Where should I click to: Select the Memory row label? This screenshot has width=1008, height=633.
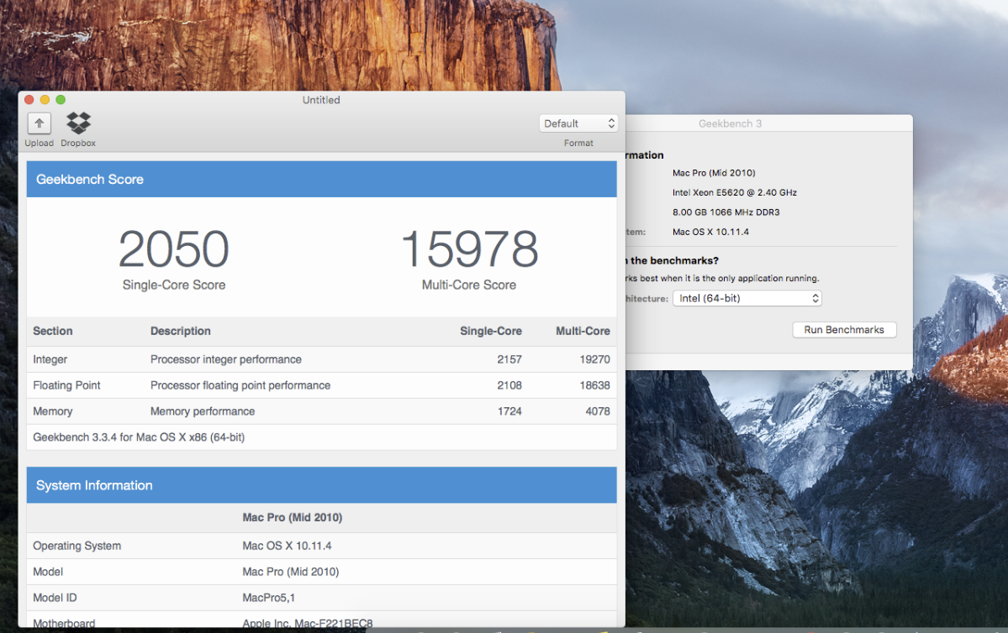(x=53, y=411)
